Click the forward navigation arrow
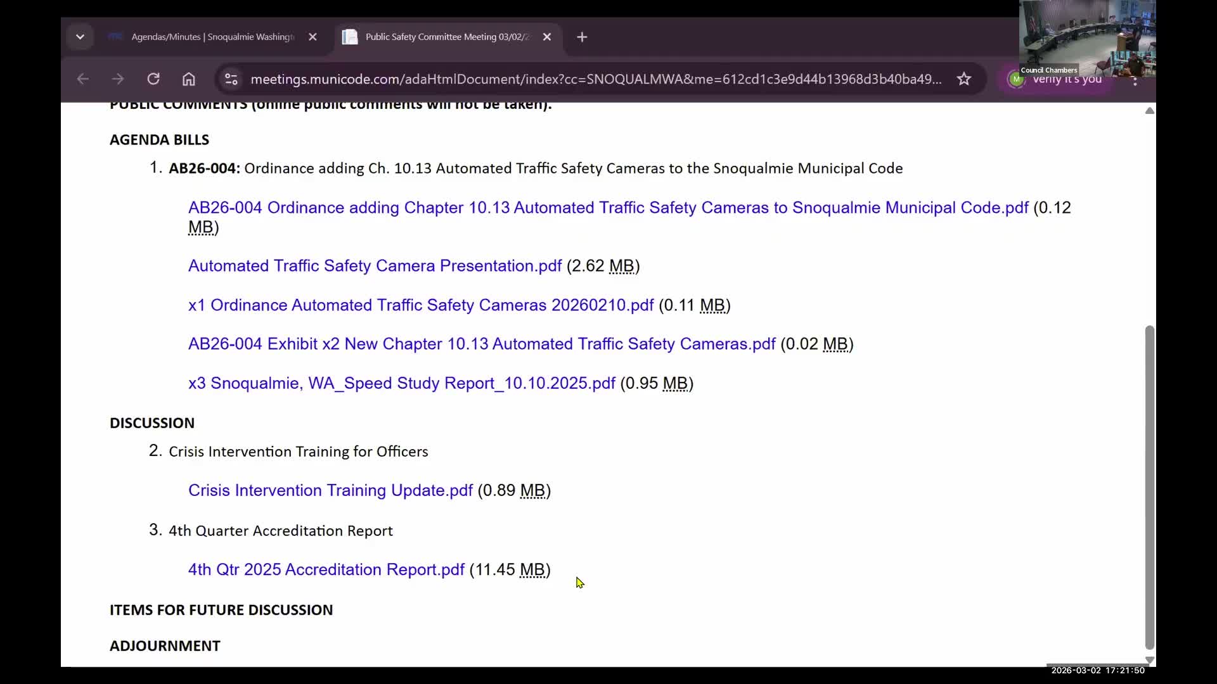This screenshot has height=684, width=1217. point(118,79)
